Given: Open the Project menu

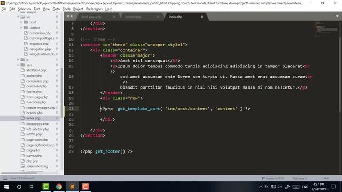Looking at the screenshot, I should click(x=78, y=9).
